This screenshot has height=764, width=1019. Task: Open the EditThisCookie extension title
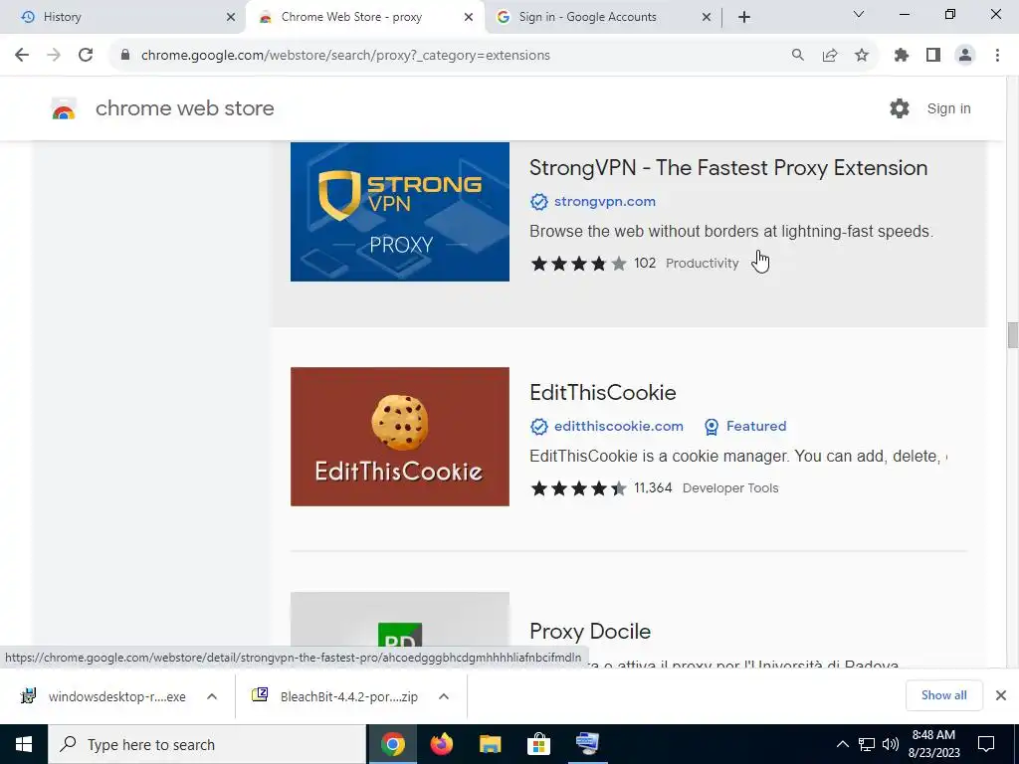[602, 392]
